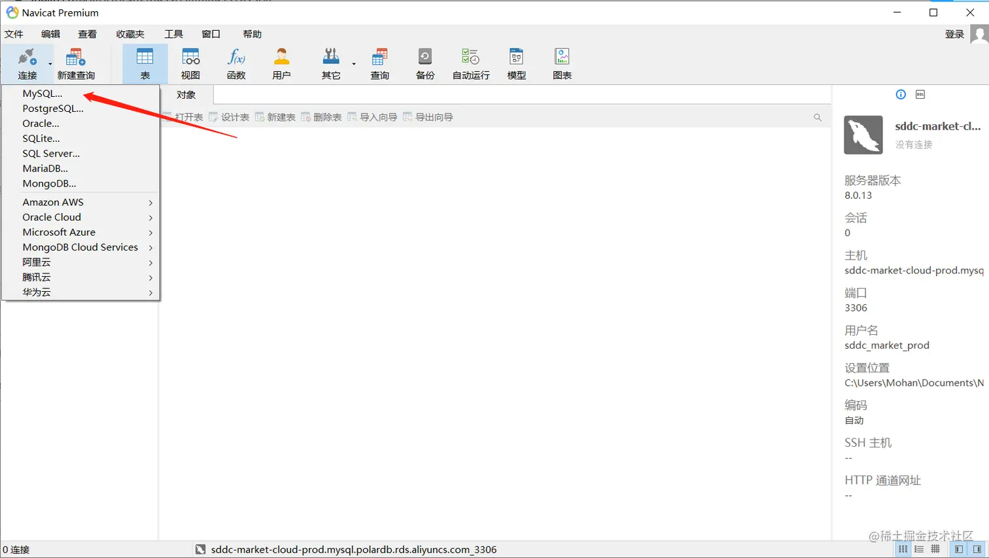The image size is (989, 558).
Task: Open 自动运行 (Automation) from the toolbar
Action: (471, 63)
